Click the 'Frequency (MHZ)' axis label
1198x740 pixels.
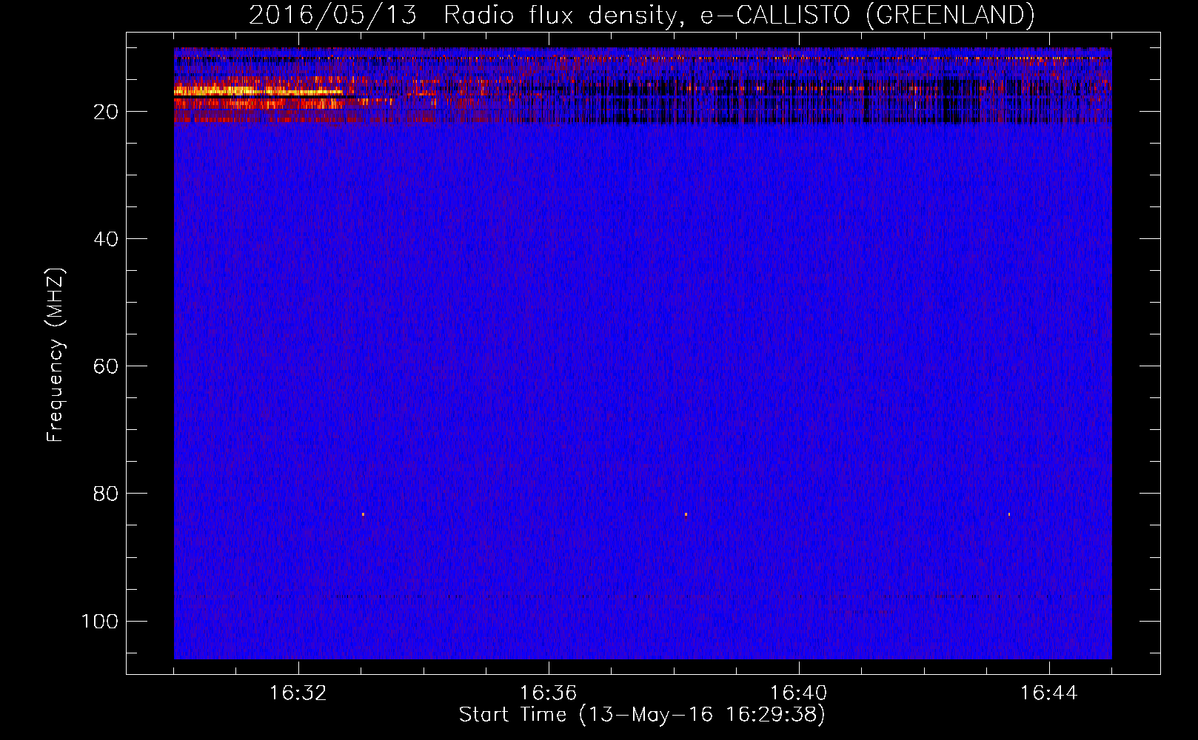tap(56, 355)
